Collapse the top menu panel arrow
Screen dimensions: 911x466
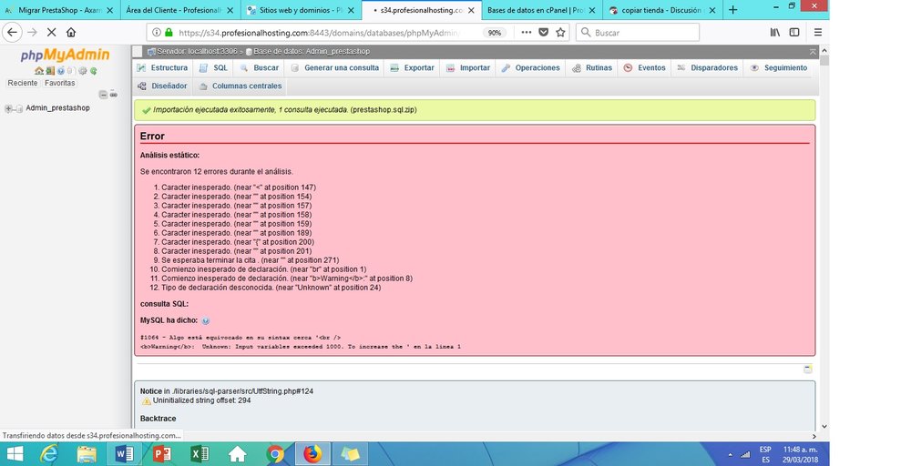coord(813,52)
